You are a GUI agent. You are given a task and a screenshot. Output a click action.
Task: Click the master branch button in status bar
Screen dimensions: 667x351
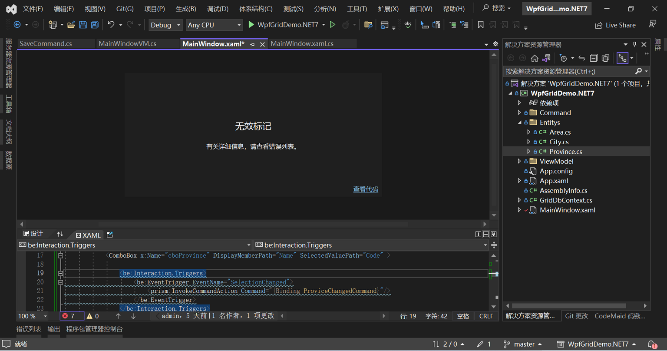point(523,344)
